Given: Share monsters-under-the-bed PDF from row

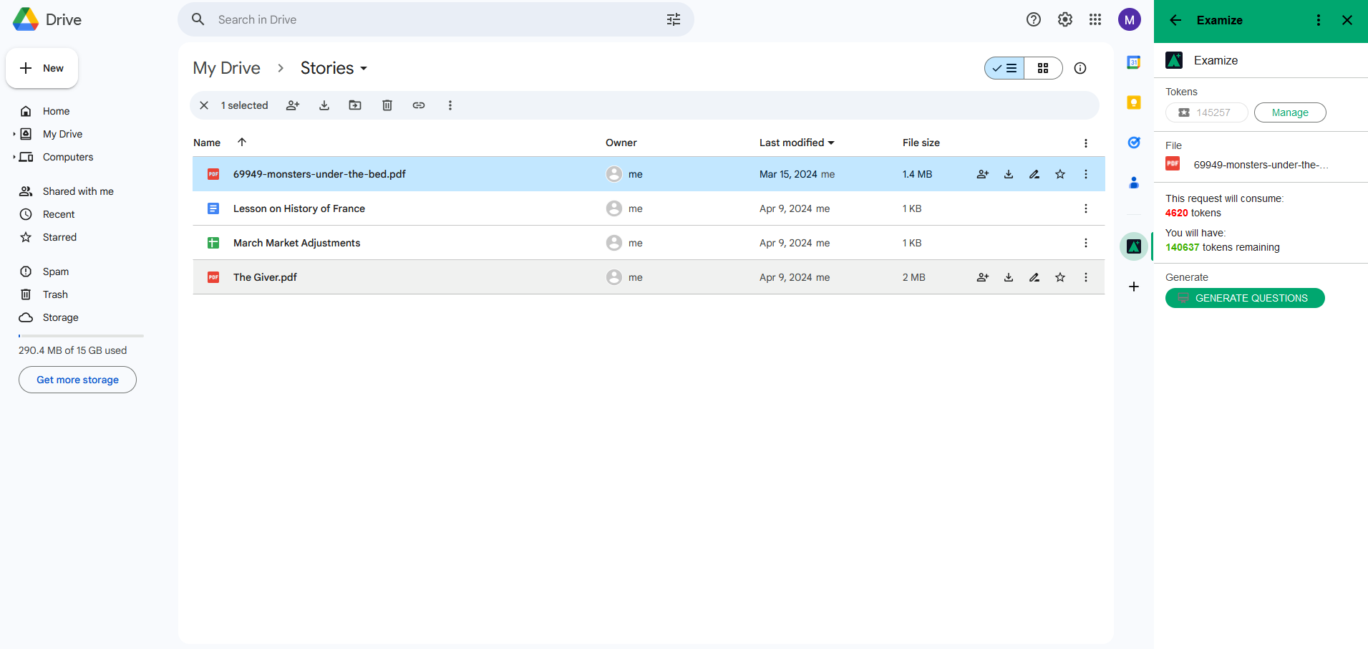Looking at the screenshot, I should (983, 174).
